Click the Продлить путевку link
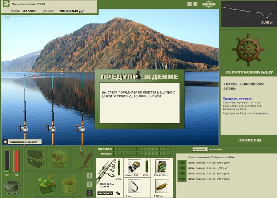This screenshot has height=198, width=277. 237,99
